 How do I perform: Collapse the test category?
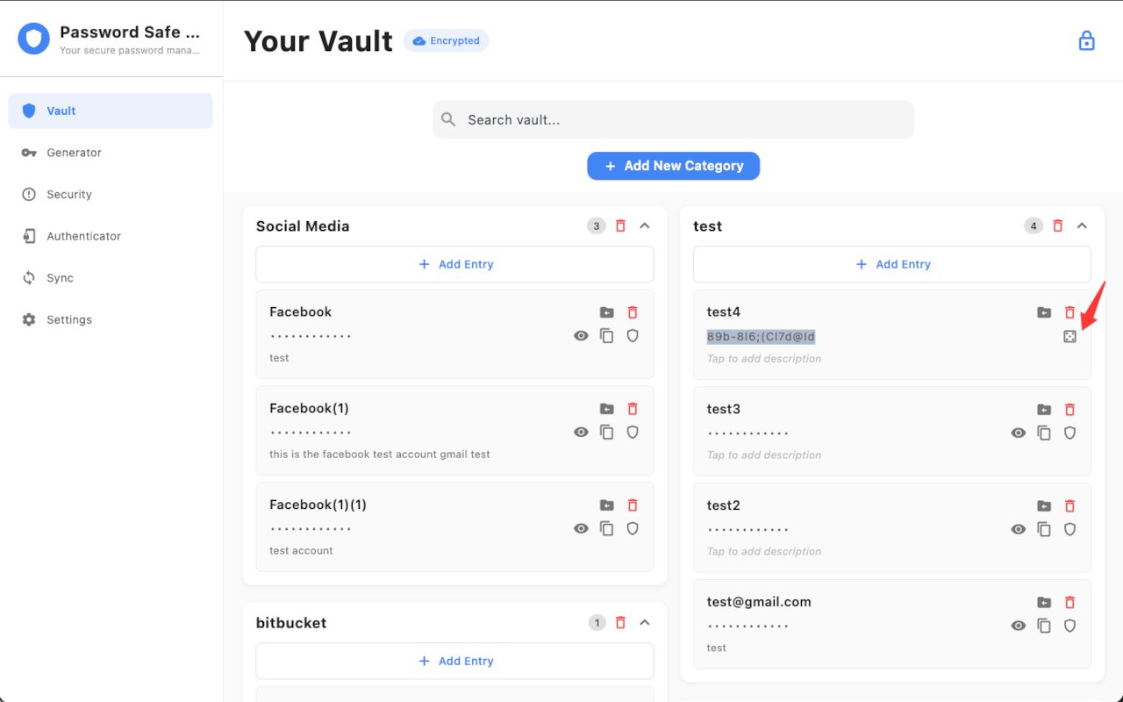[1082, 226]
